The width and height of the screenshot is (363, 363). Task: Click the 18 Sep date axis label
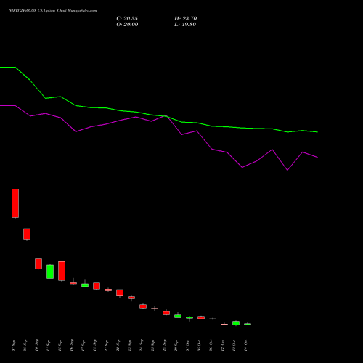point(95,346)
